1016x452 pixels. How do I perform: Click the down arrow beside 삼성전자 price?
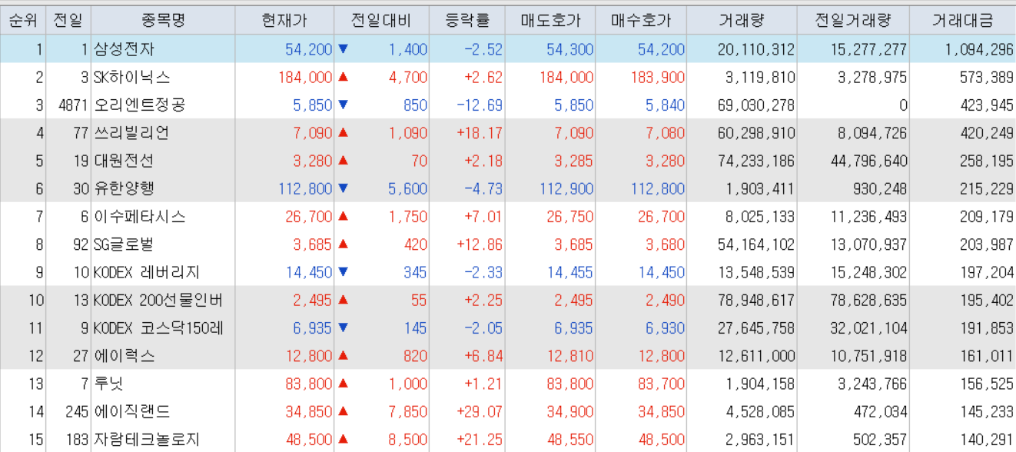(x=343, y=49)
